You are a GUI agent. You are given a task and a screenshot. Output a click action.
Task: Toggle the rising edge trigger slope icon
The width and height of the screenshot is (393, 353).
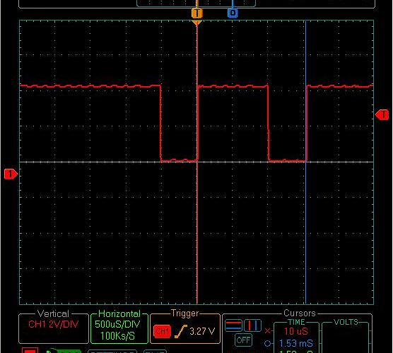point(181,331)
